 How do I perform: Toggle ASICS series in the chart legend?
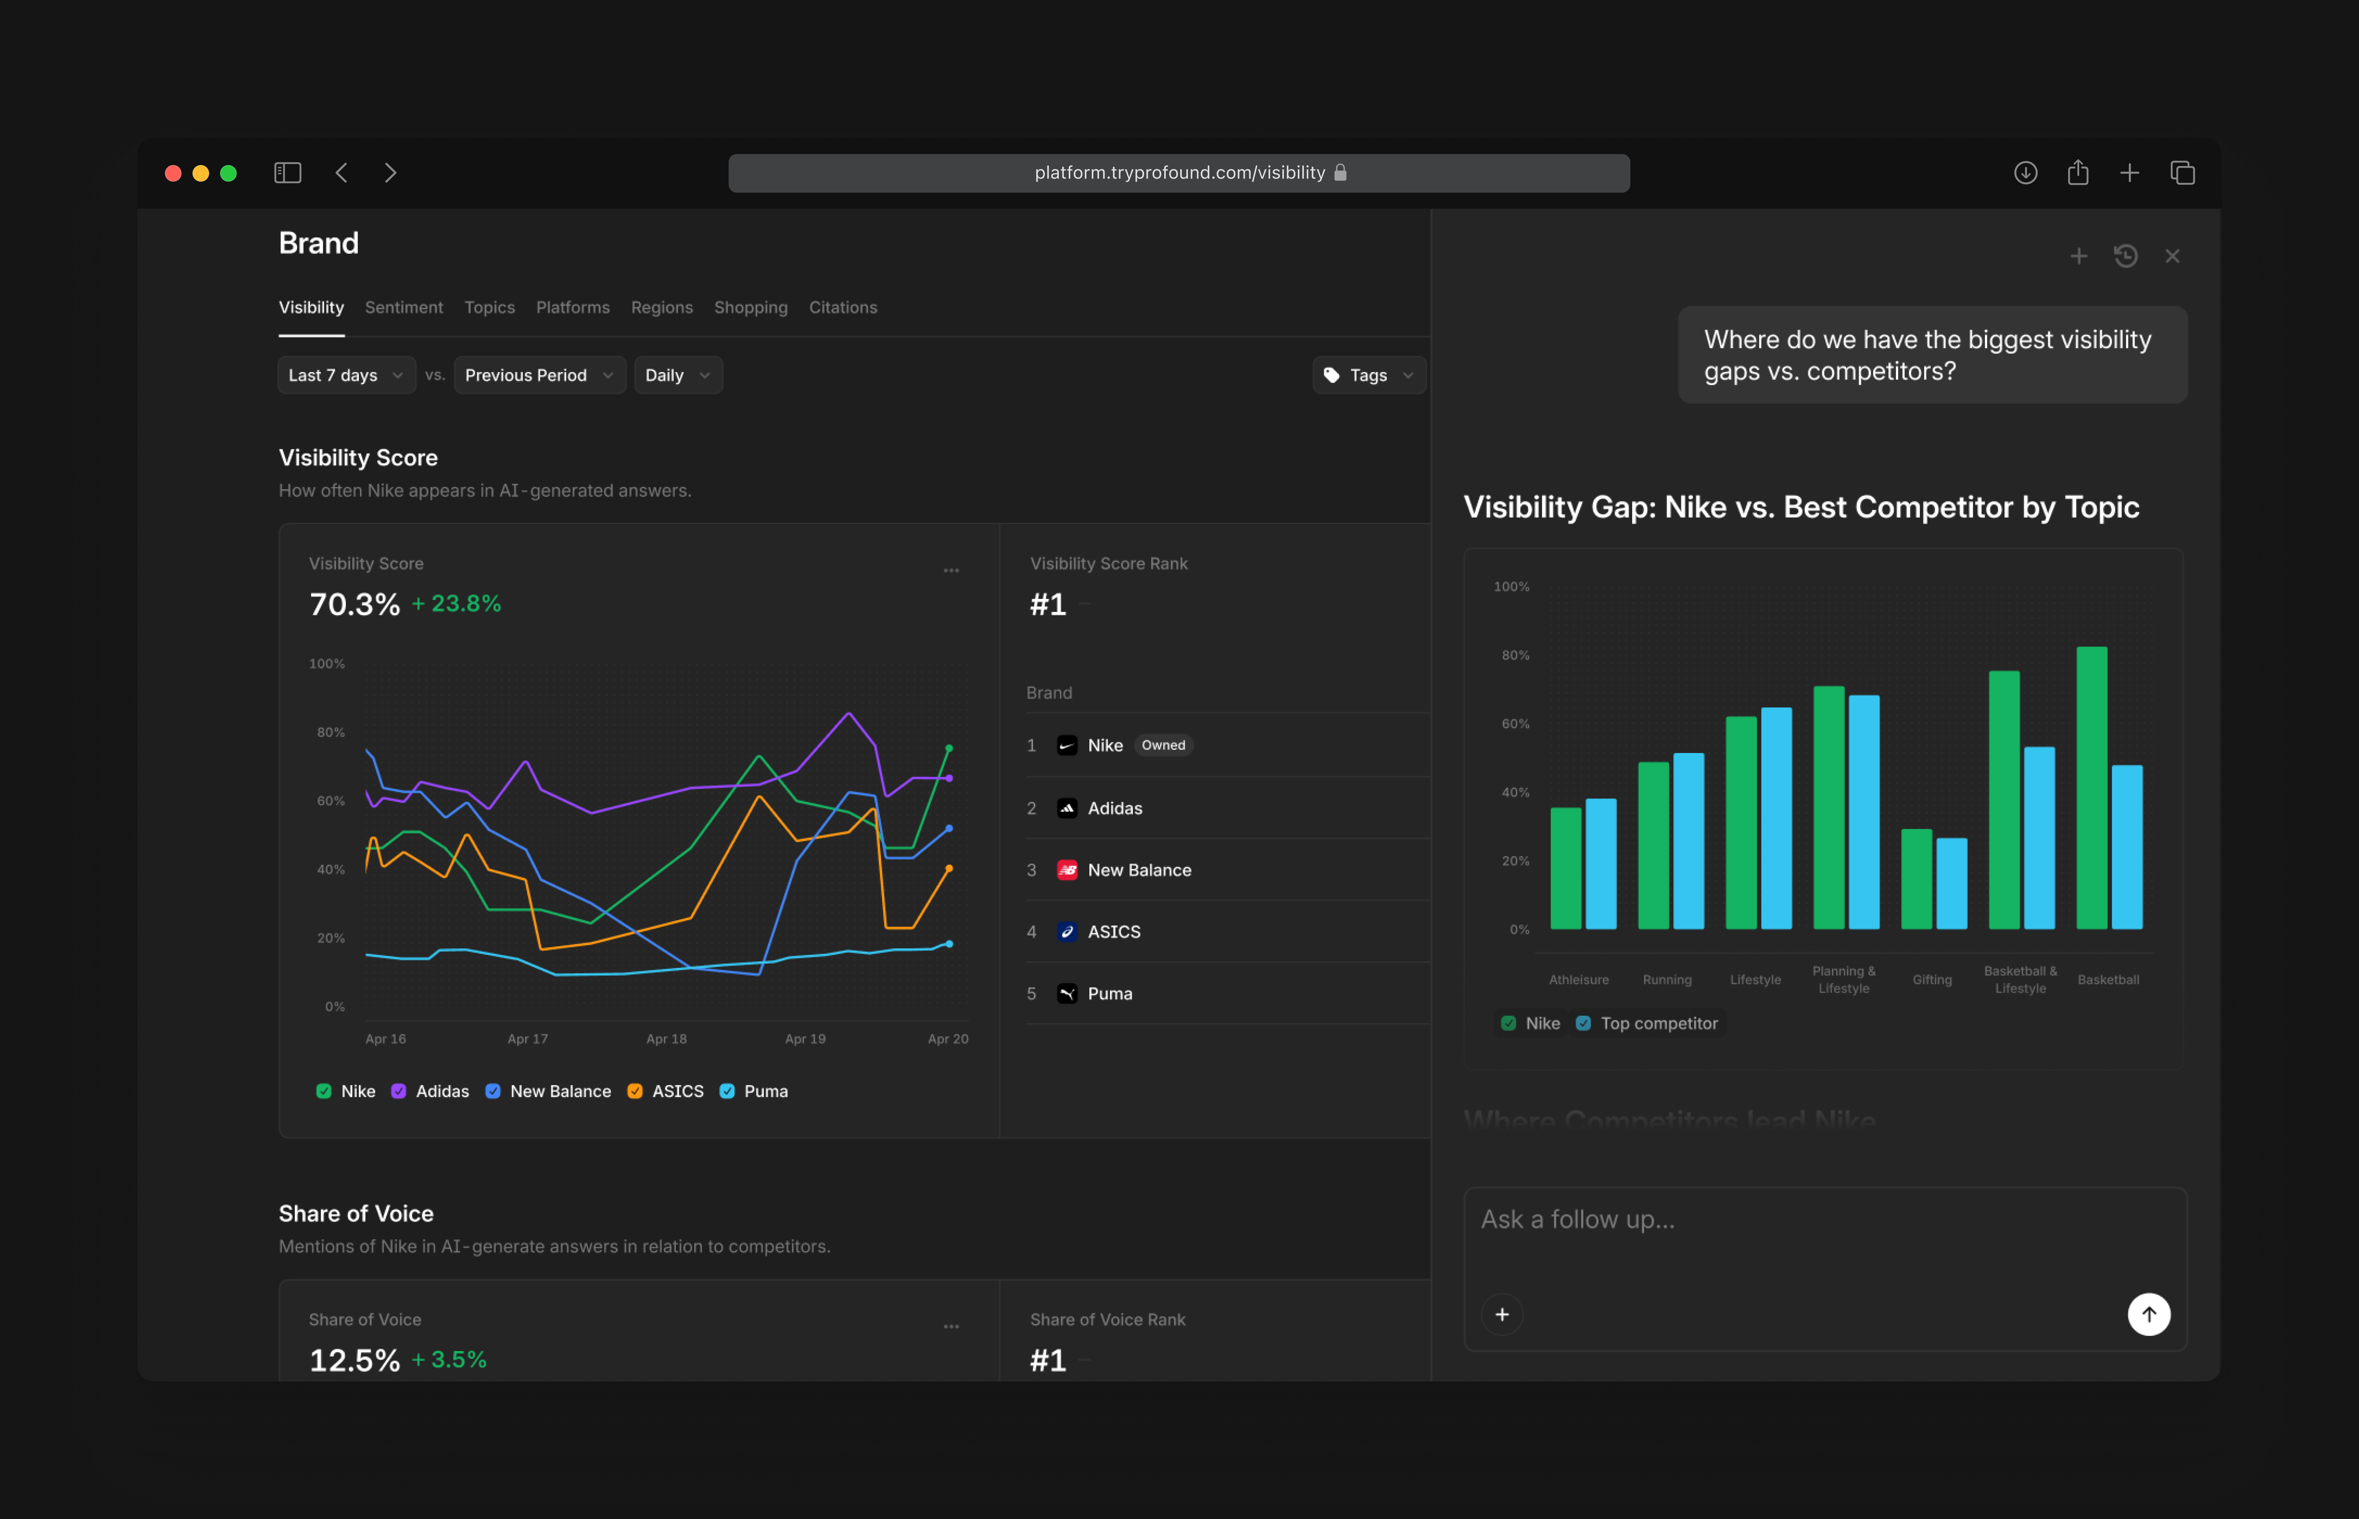coord(635,1091)
